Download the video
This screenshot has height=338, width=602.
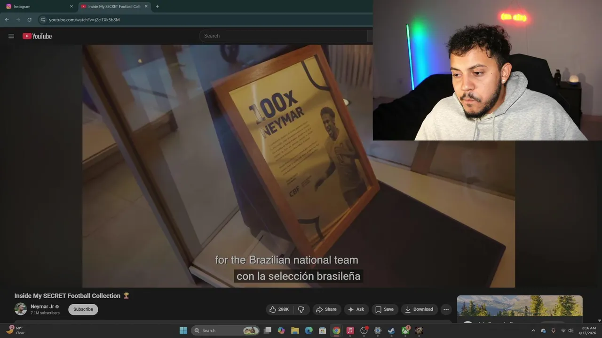pyautogui.click(x=419, y=309)
